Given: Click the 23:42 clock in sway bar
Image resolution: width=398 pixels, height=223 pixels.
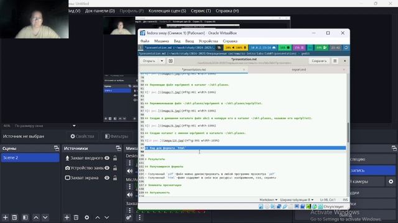Looking at the screenshot, I should click(x=335, y=48).
